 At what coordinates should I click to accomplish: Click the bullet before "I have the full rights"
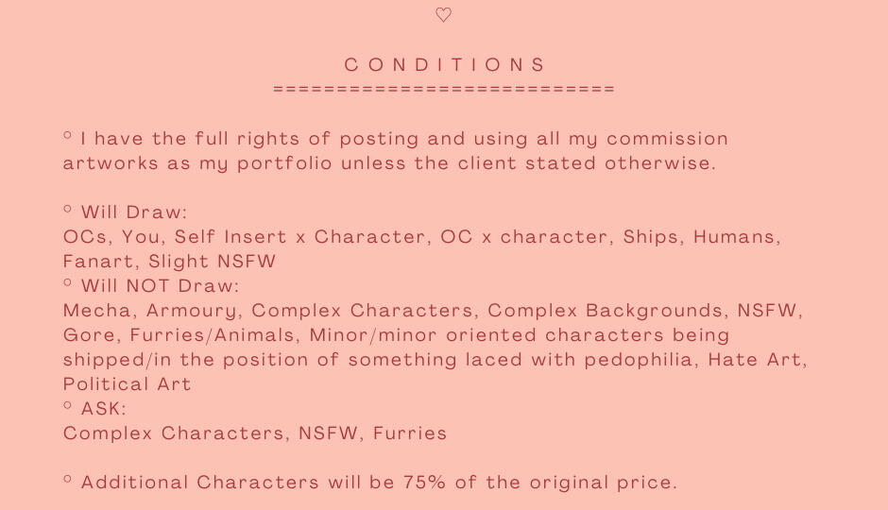click(68, 136)
